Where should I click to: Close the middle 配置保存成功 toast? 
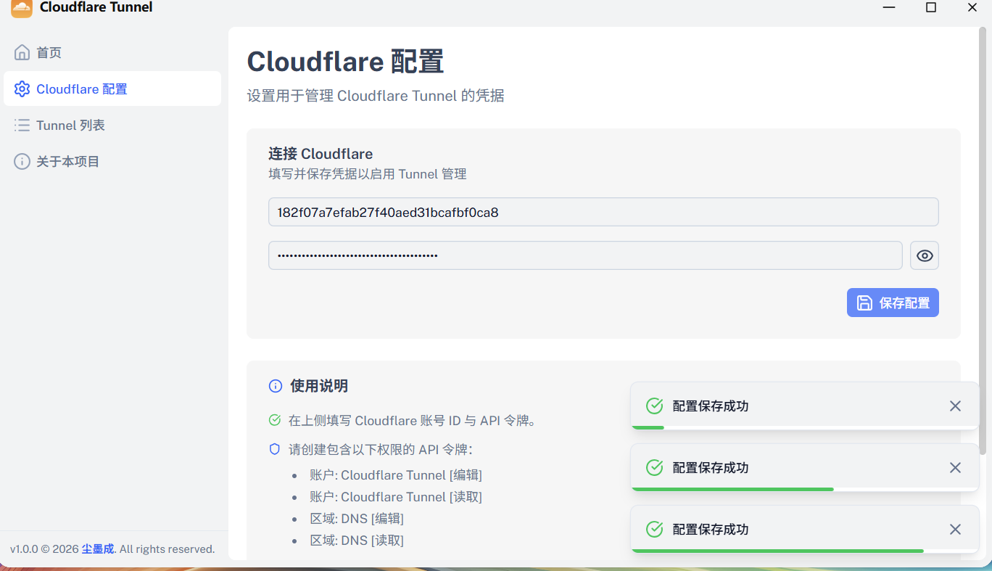click(x=955, y=468)
